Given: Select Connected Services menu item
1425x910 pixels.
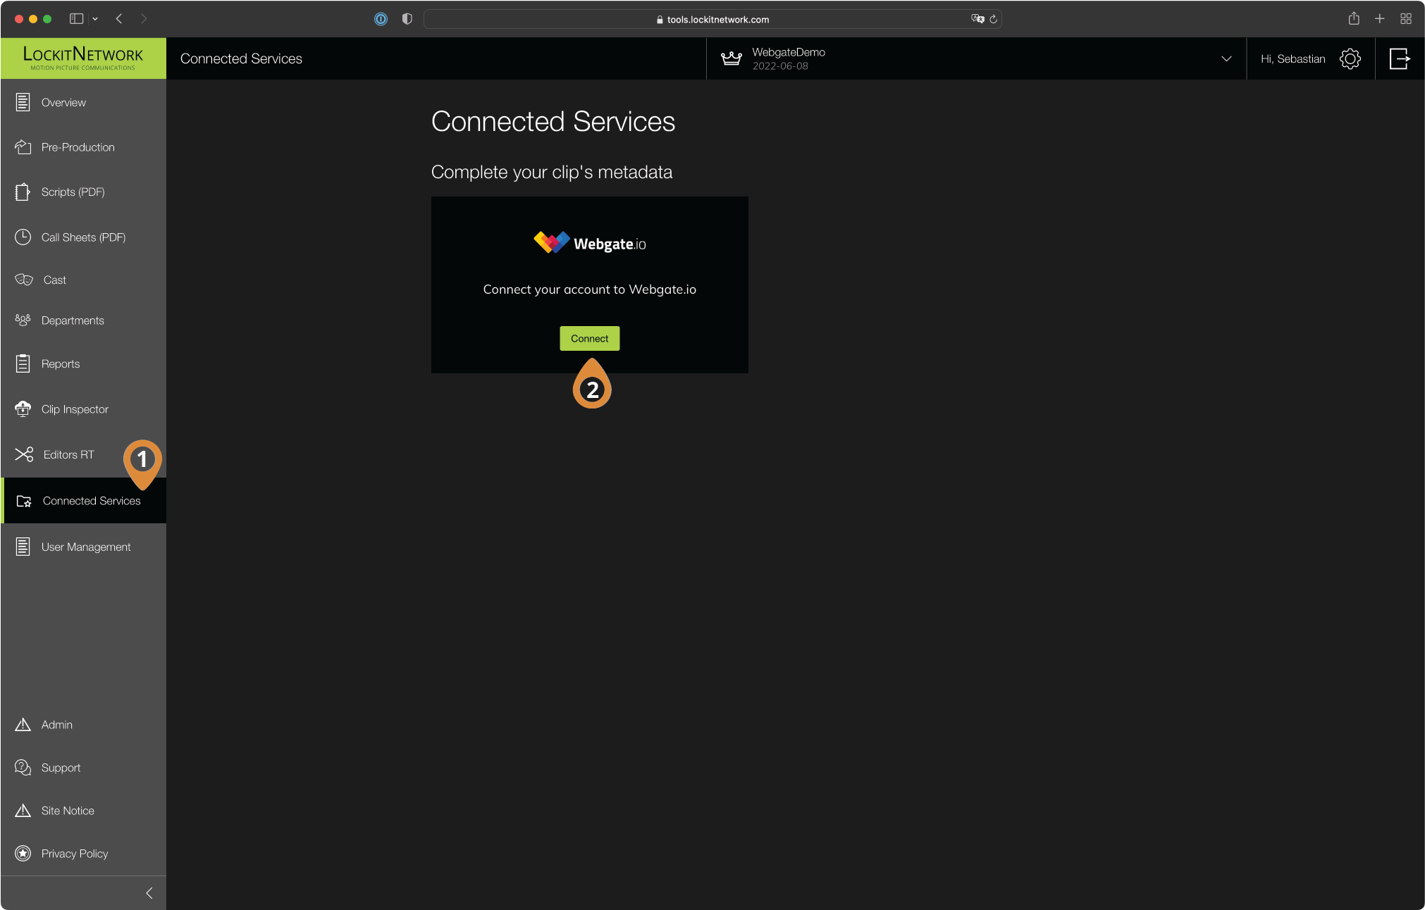Looking at the screenshot, I should [x=83, y=501].
